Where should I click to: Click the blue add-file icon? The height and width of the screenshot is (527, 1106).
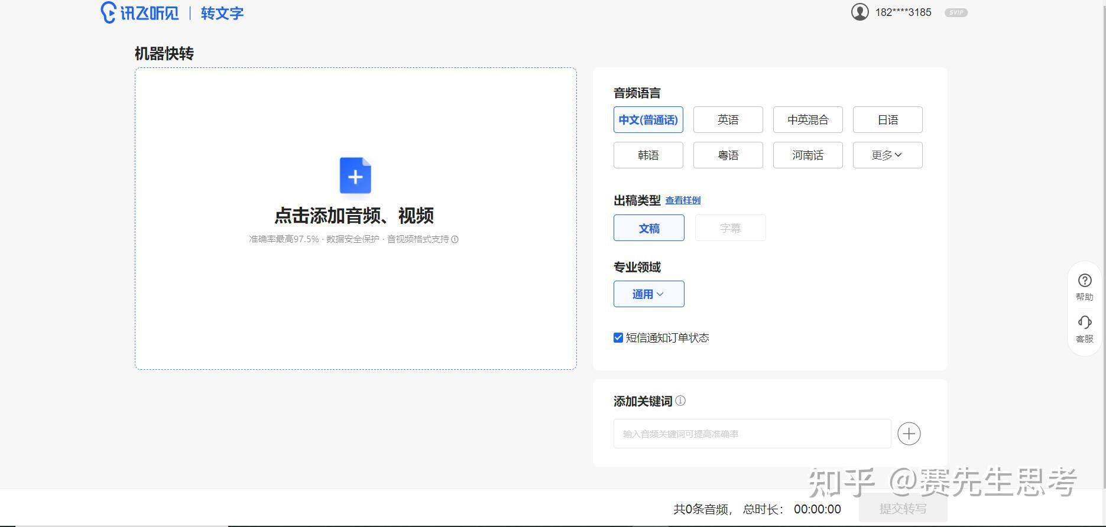(x=355, y=175)
